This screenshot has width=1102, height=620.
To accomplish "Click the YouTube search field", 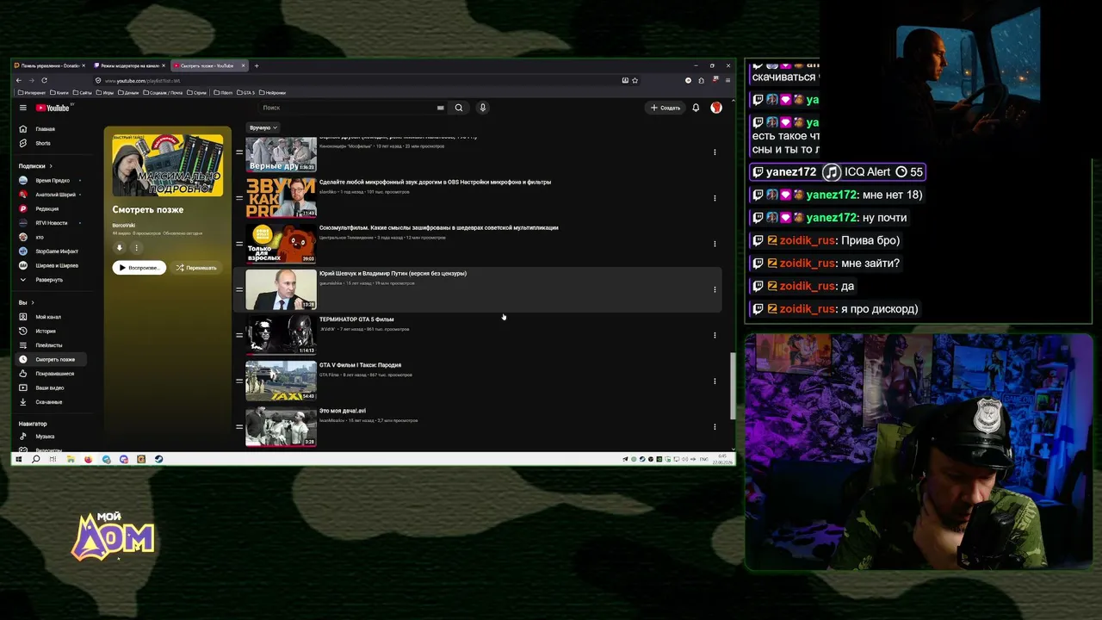I will point(351,108).
